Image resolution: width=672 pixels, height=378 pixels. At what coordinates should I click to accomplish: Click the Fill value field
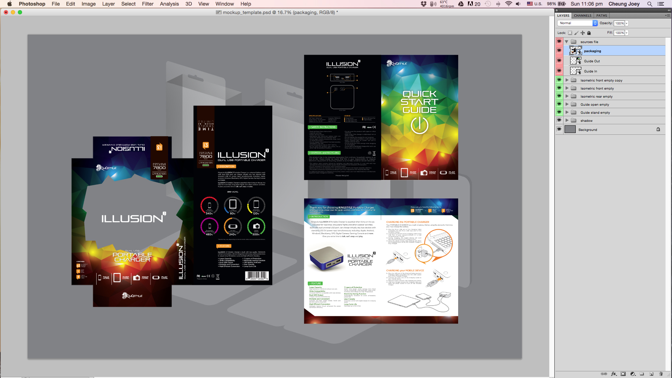point(619,33)
